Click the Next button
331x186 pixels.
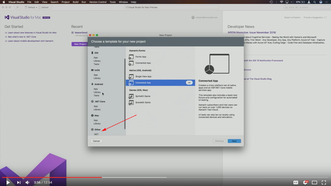tap(234, 141)
